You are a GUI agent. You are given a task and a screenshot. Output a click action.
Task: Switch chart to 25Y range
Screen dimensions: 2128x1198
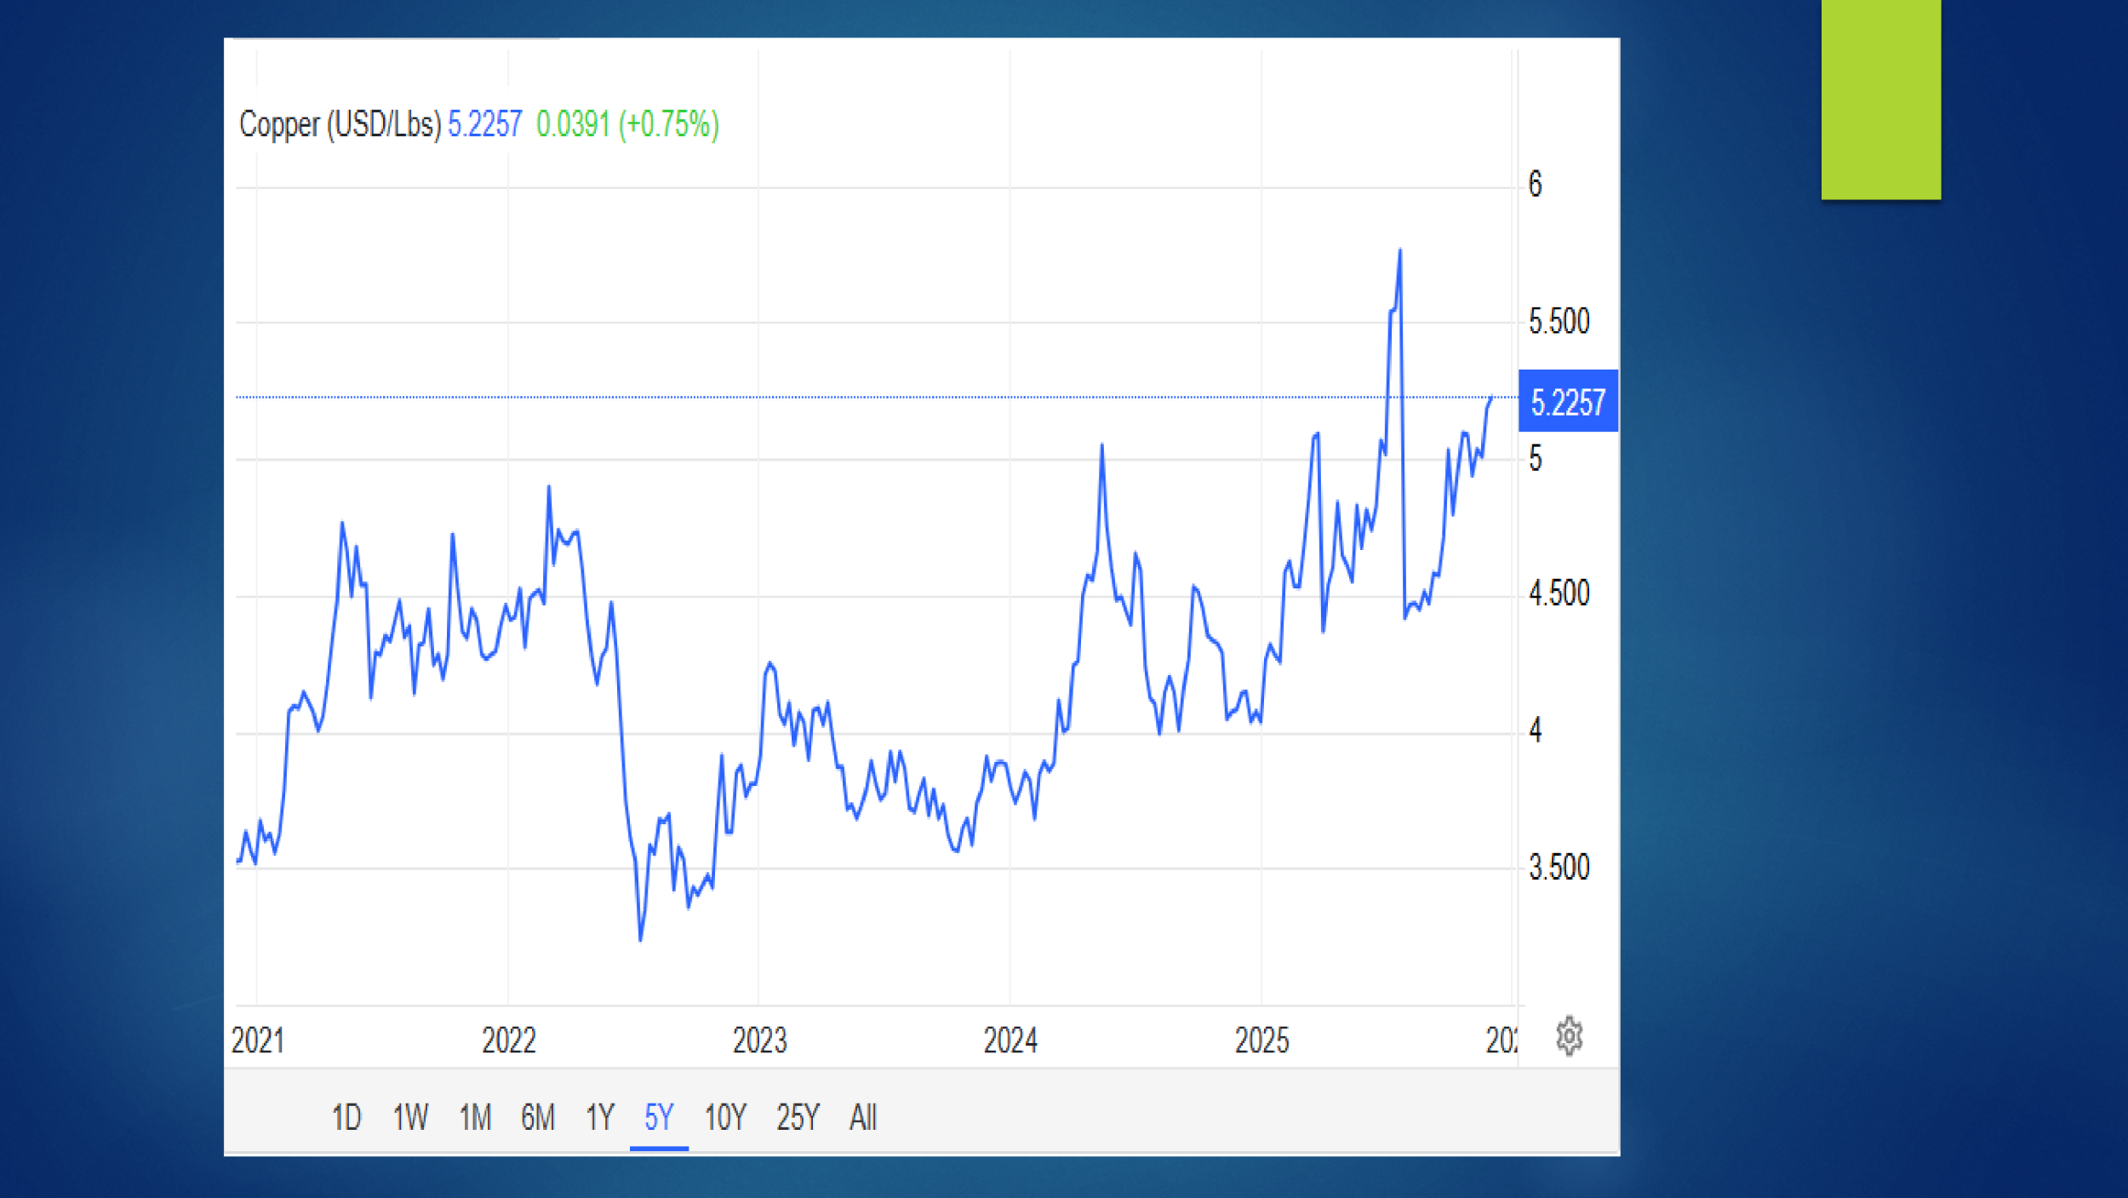pos(798,1117)
